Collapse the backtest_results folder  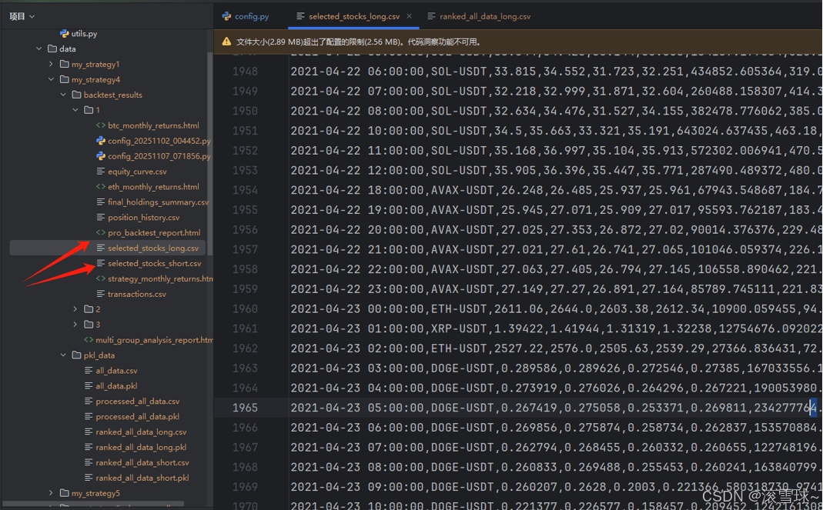click(63, 95)
